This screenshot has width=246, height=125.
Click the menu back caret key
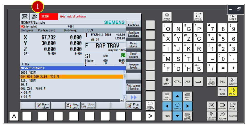pyautogui.click(x=14, y=116)
